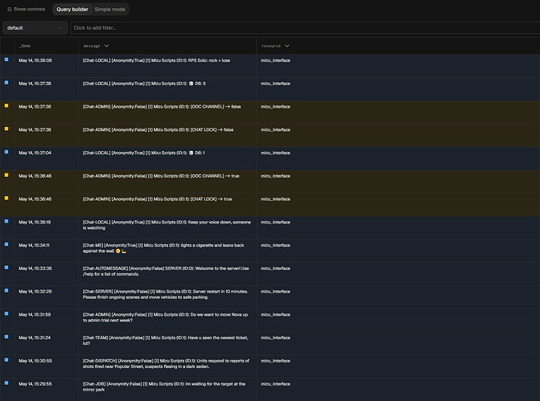540x401 pixels.
Task: Click blue level icon for D6: 5 log
Action: (x=6, y=83)
